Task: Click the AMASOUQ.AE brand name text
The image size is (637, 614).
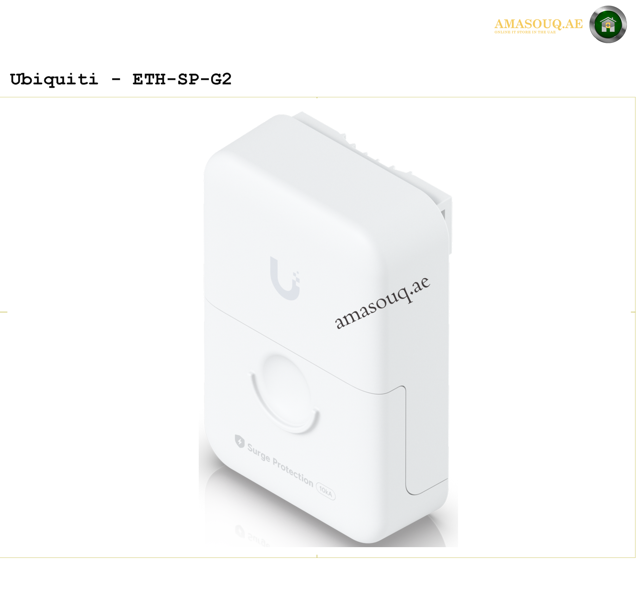Action: [x=538, y=24]
